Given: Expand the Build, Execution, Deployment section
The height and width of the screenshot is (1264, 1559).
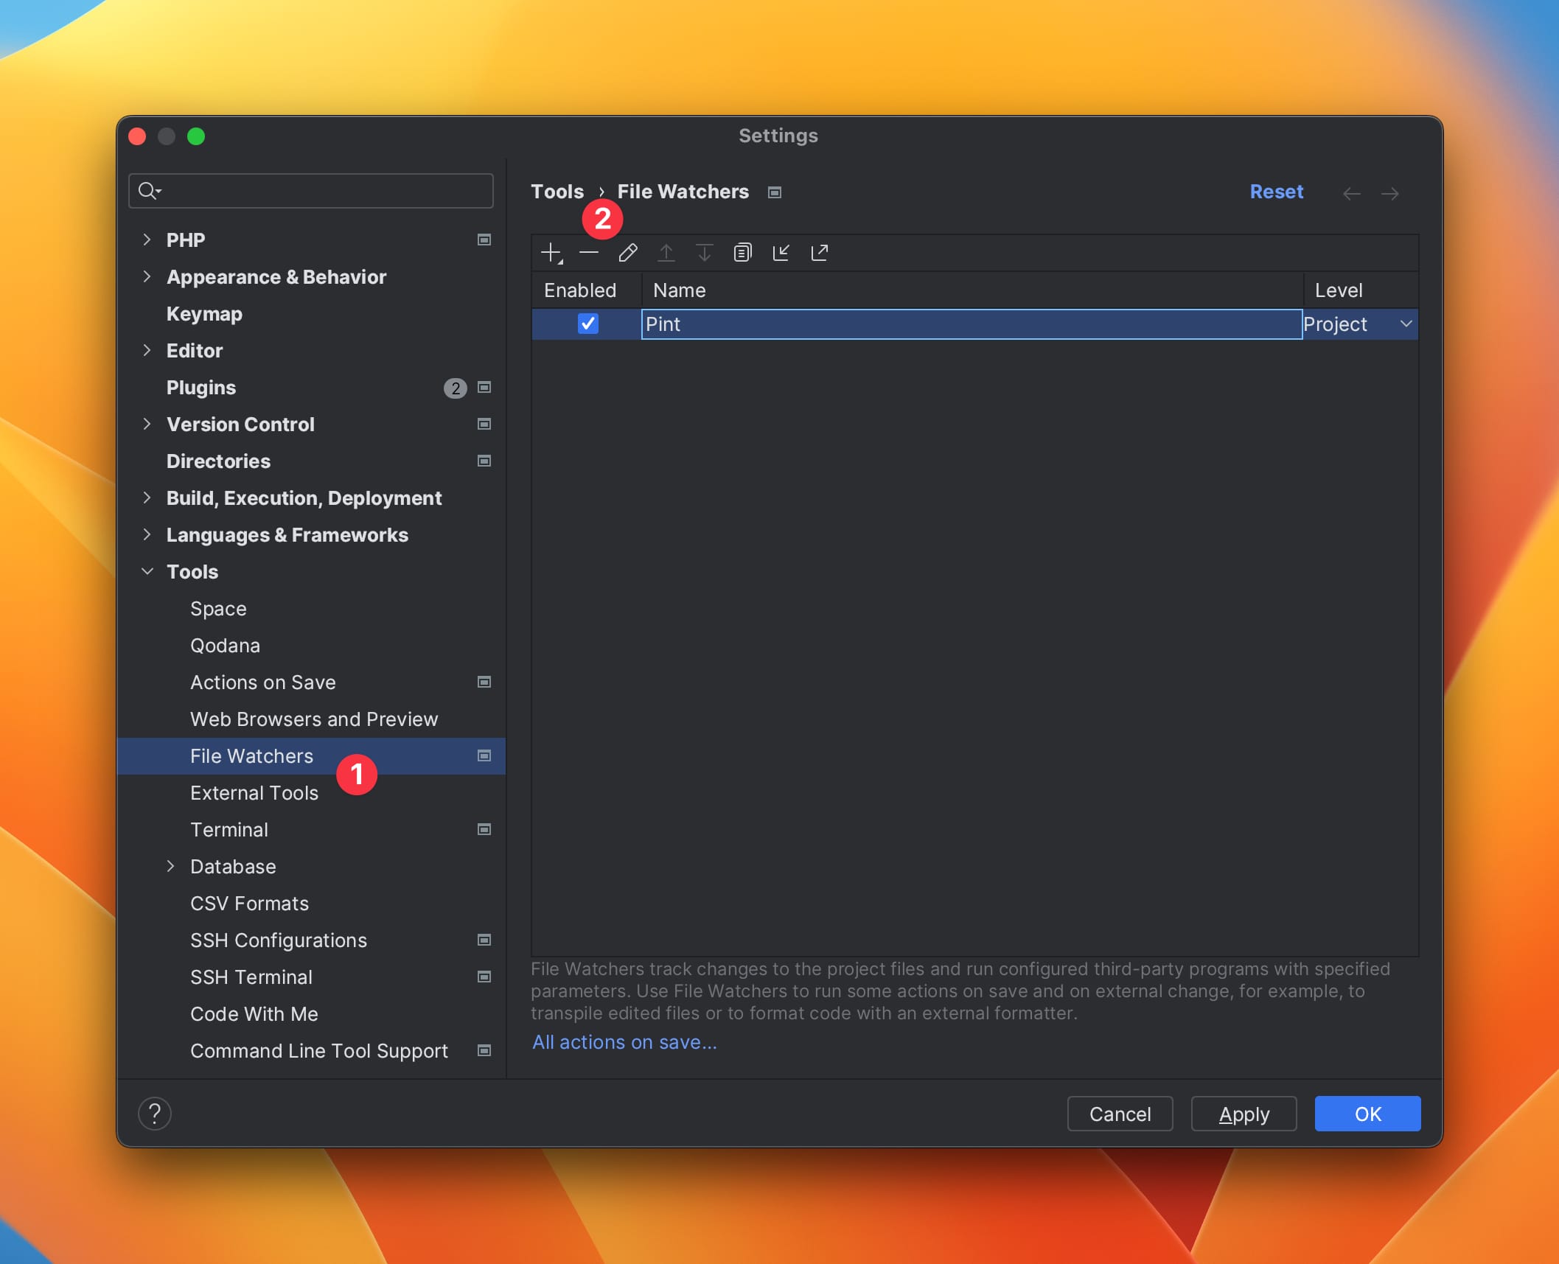Looking at the screenshot, I should tap(148, 497).
